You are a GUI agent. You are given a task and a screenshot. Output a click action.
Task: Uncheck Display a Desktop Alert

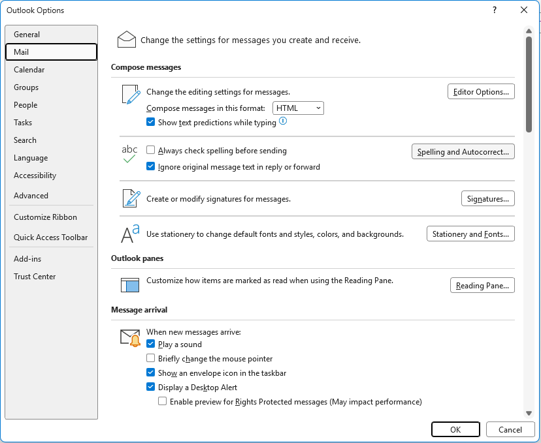click(150, 387)
